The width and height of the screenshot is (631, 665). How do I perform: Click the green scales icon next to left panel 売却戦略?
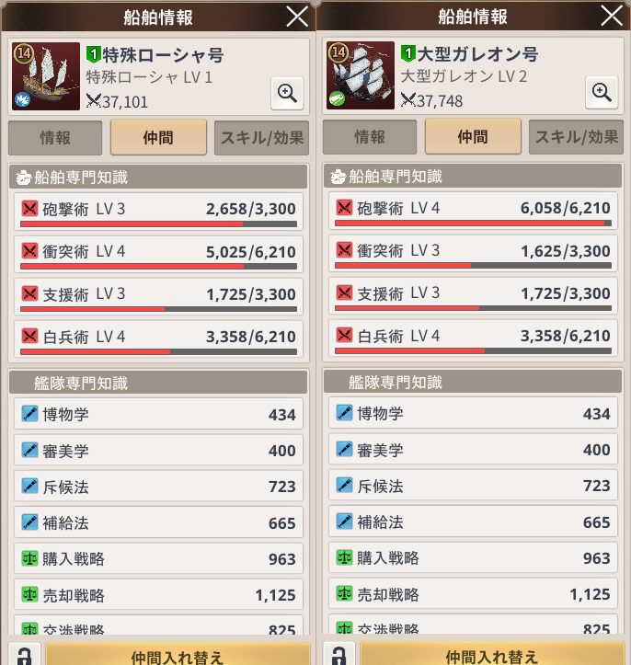coord(29,594)
